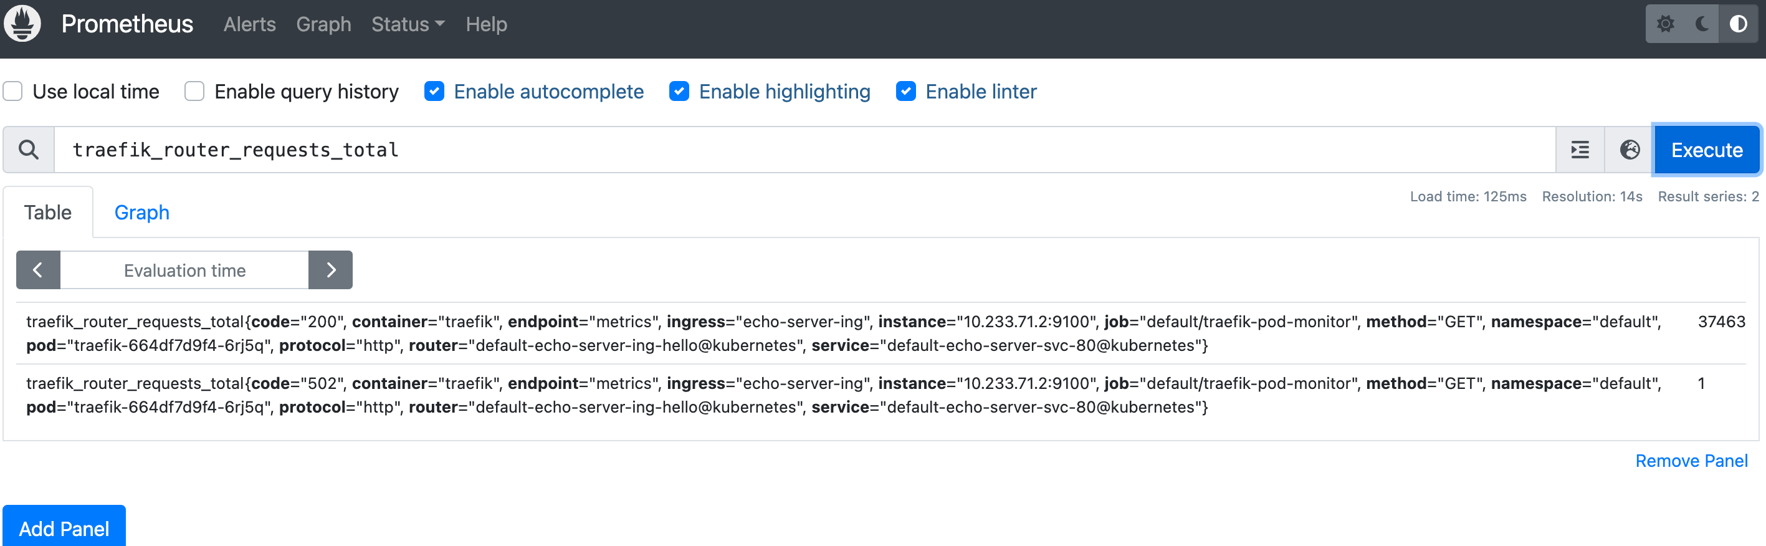Focus the expression input field
Viewport: 1766px width, 546px height.
coord(804,150)
